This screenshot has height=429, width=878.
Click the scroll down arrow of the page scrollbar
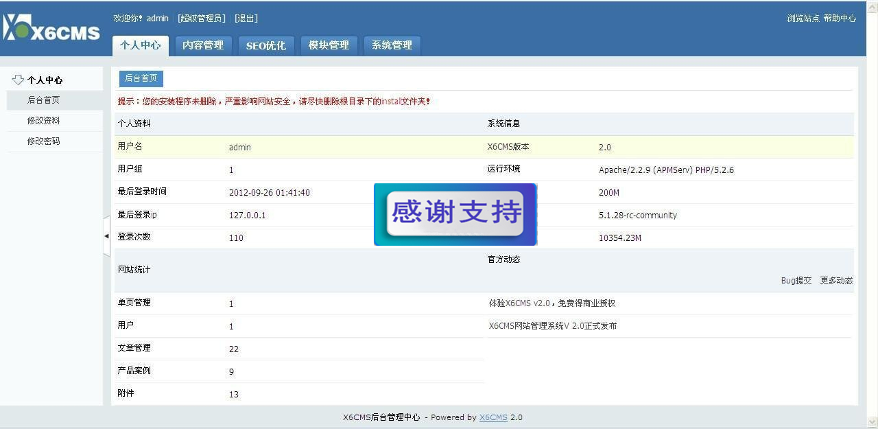(872, 421)
